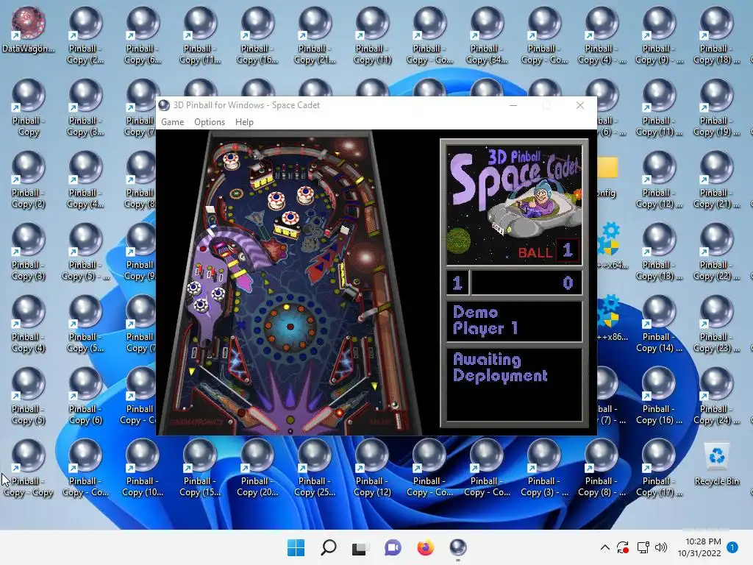Open Task View from the taskbar
Screen dimensions: 753x565
click(x=360, y=547)
